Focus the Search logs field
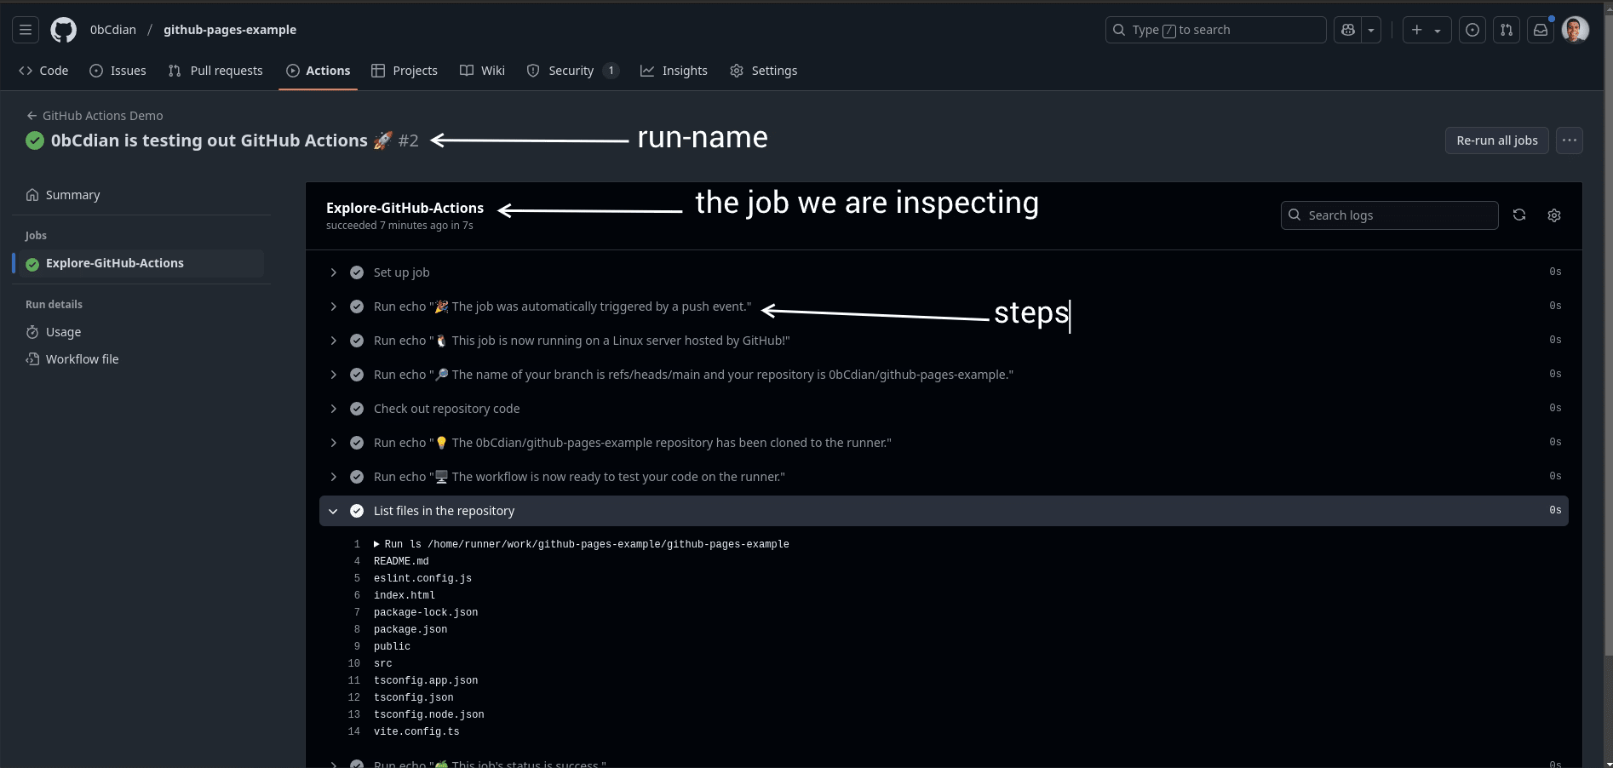The width and height of the screenshot is (1613, 768). click(1389, 215)
